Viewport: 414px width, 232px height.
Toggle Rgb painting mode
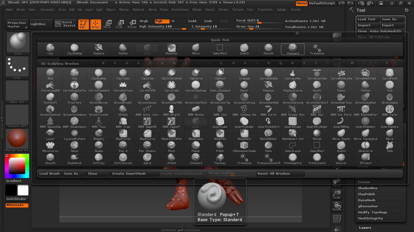pyautogui.click(x=162, y=21)
